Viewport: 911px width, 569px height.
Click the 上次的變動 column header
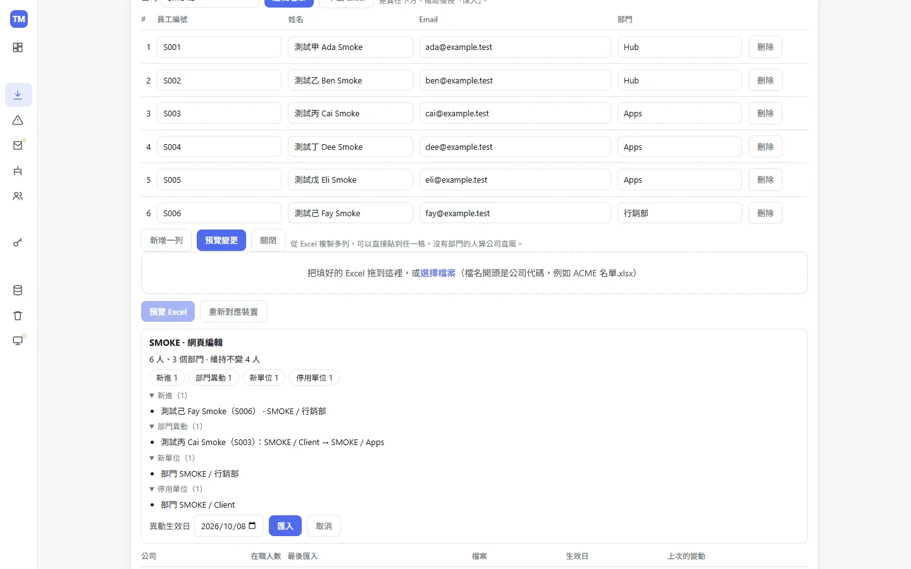(686, 556)
